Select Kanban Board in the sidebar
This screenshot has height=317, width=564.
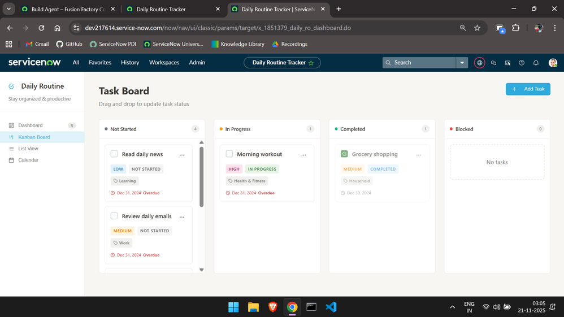click(42, 137)
